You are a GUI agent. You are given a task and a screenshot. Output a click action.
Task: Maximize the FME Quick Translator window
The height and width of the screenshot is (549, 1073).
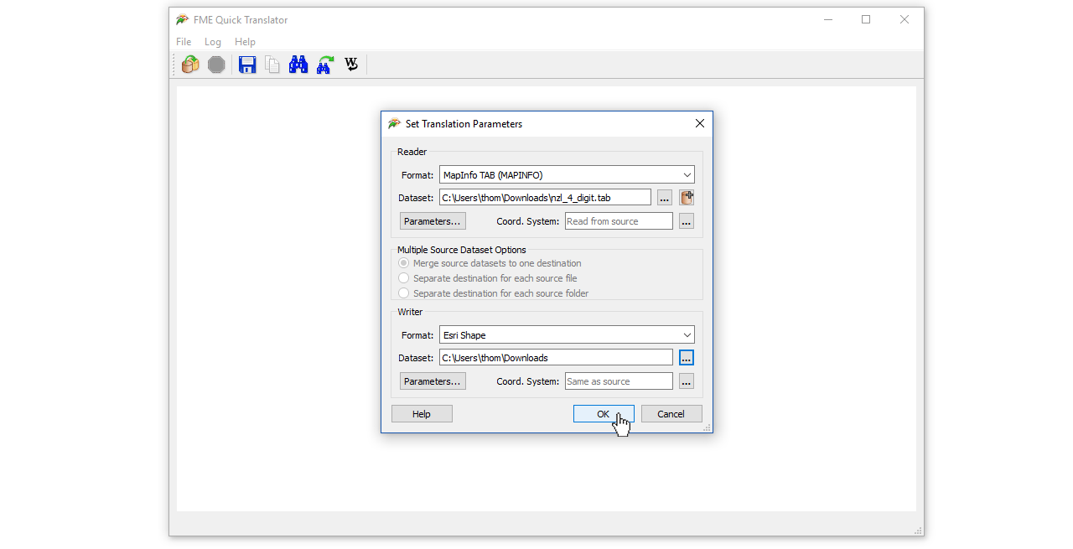point(866,19)
